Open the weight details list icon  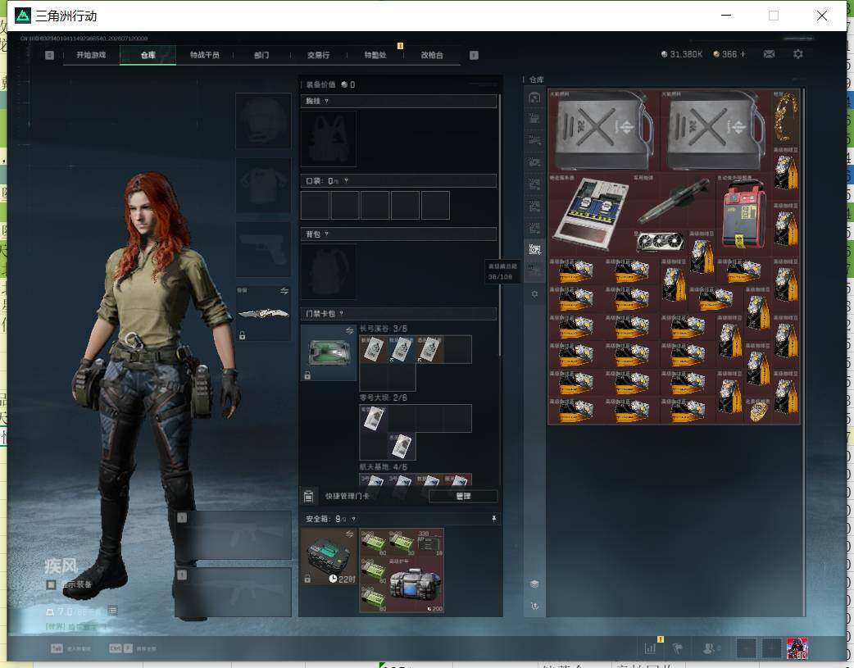(x=112, y=611)
